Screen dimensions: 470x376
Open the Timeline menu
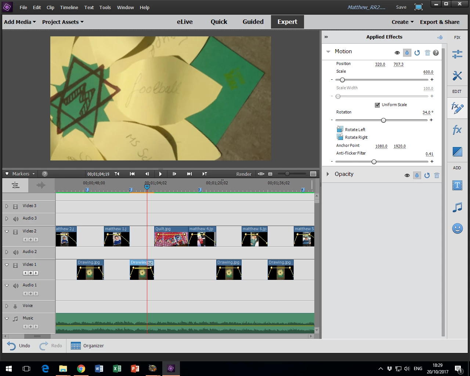coord(69,7)
